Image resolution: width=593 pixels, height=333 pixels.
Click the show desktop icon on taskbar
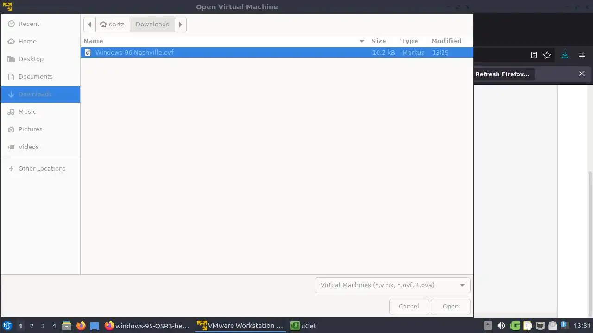(x=95, y=326)
